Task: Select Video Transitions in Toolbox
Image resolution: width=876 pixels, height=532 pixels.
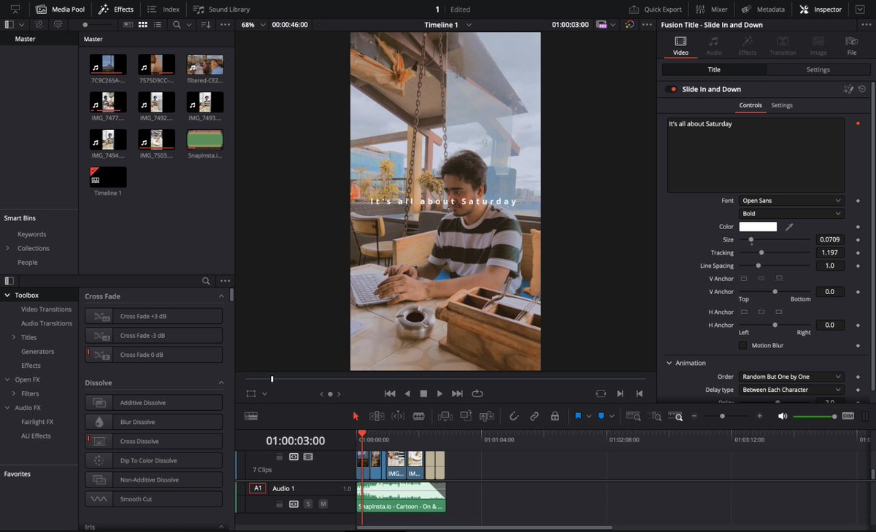Action: coord(46,309)
